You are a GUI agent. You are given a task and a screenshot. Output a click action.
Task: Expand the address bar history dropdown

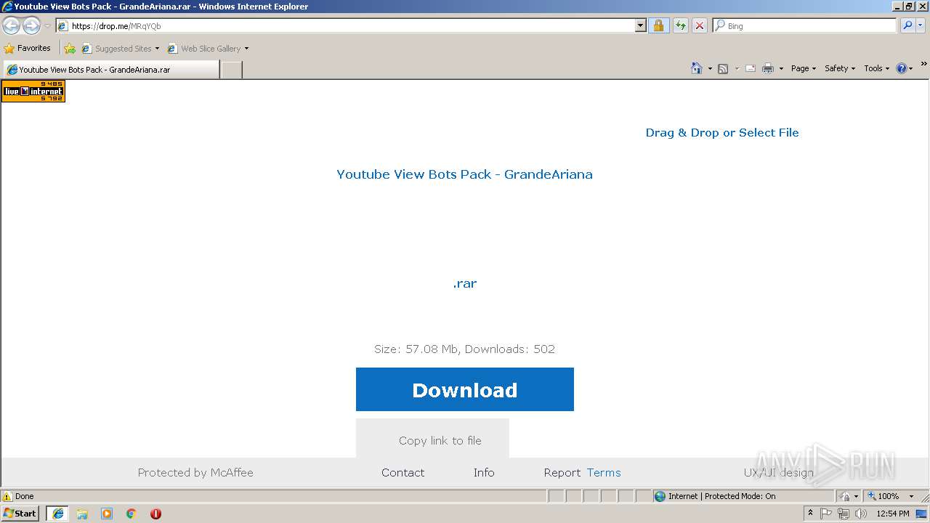tap(640, 25)
